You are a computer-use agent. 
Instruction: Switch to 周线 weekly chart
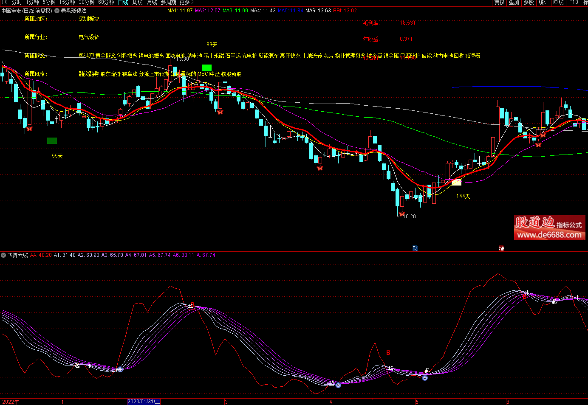click(x=138, y=2)
